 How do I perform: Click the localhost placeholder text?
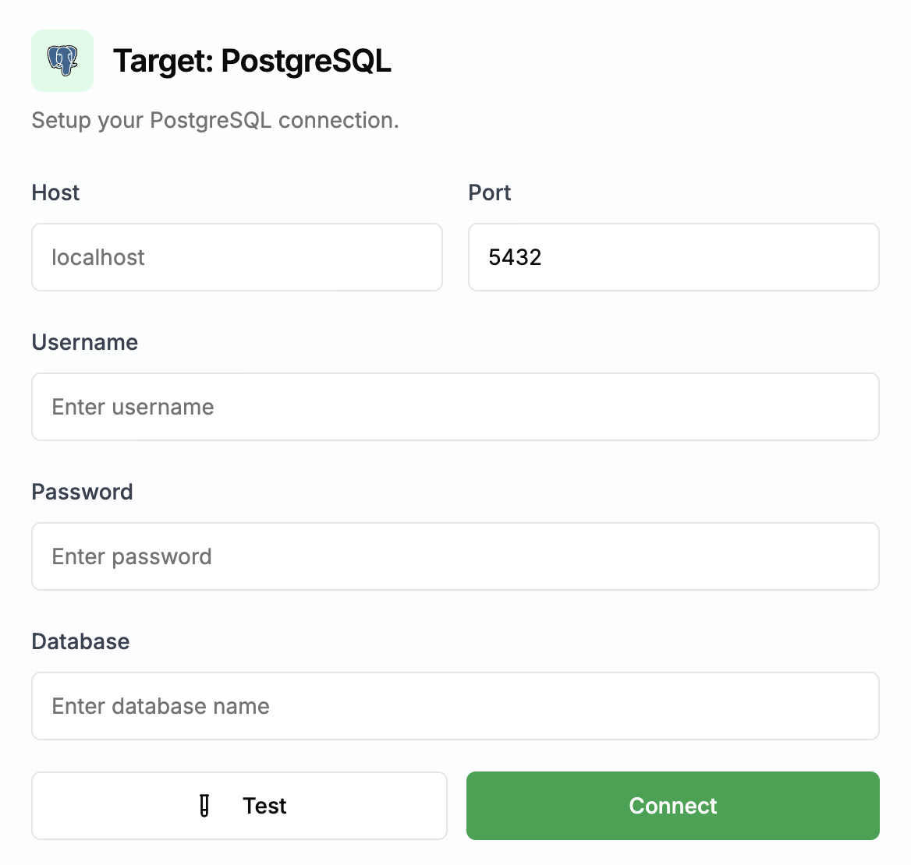point(98,257)
